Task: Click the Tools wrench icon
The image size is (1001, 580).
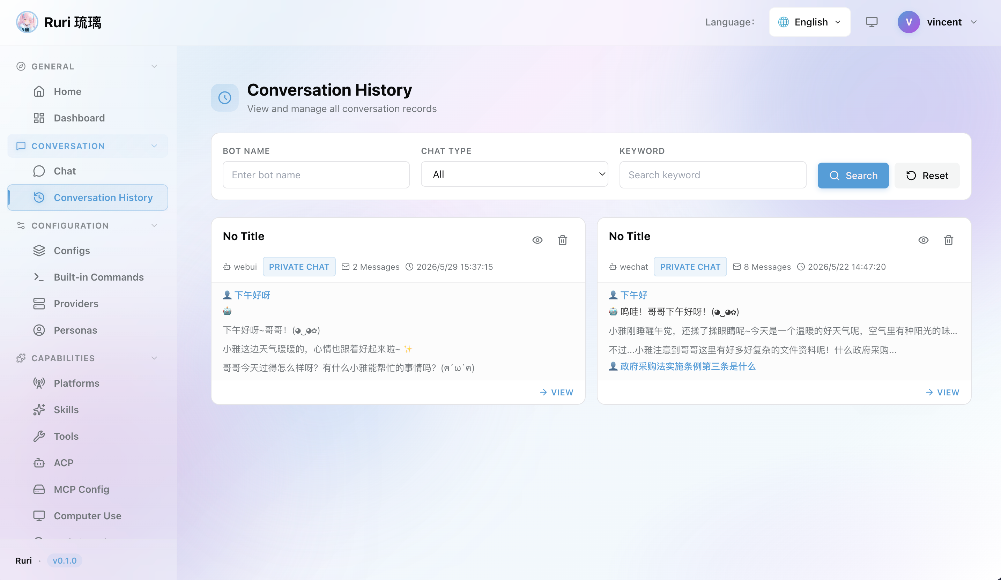Action: [39, 436]
